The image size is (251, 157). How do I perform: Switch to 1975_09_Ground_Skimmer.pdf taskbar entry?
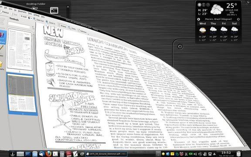point(106,154)
